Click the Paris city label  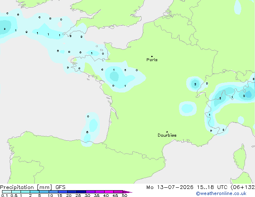(152, 60)
